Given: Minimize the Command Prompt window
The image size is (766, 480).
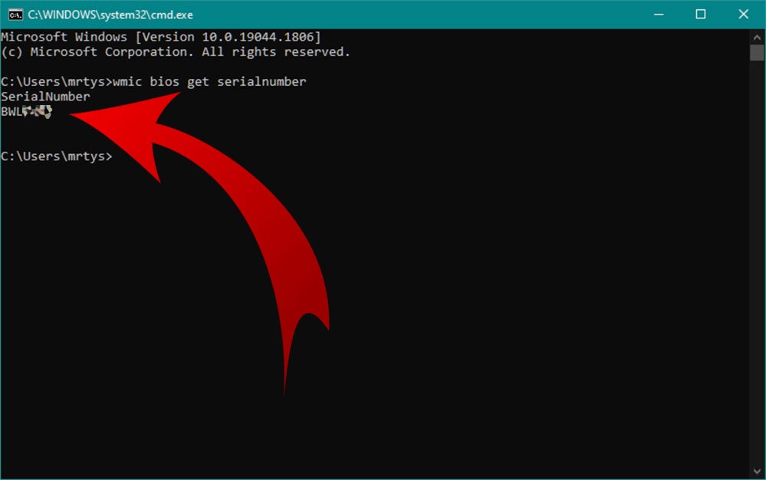Looking at the screenshot, I should pos(659,14).
